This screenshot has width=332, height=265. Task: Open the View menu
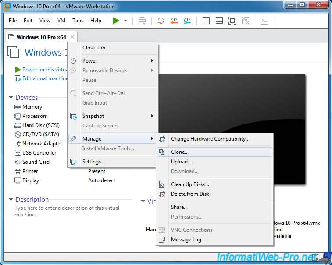coord(45,21)
